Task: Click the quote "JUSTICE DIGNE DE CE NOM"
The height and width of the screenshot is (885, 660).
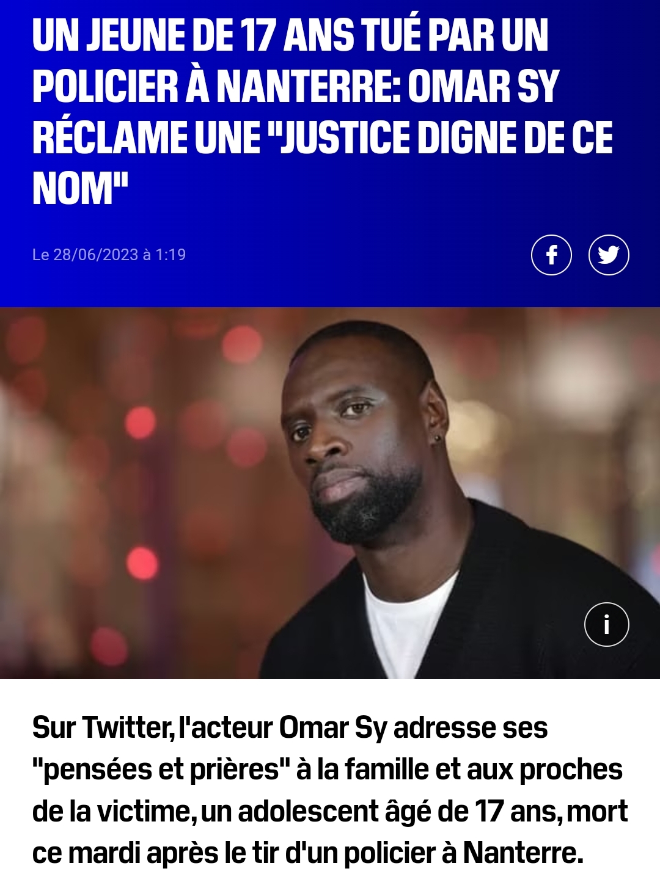Action: (x=323, y=163)
